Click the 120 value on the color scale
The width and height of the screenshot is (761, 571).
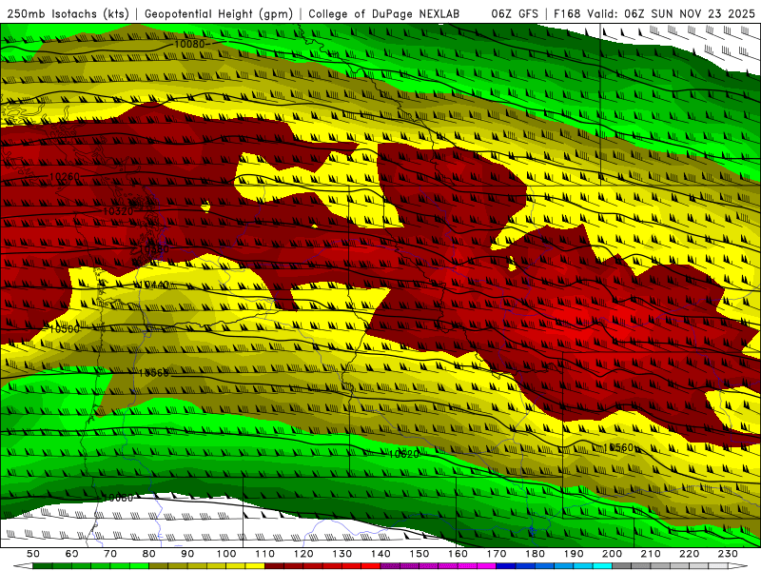tap(303, 554)
